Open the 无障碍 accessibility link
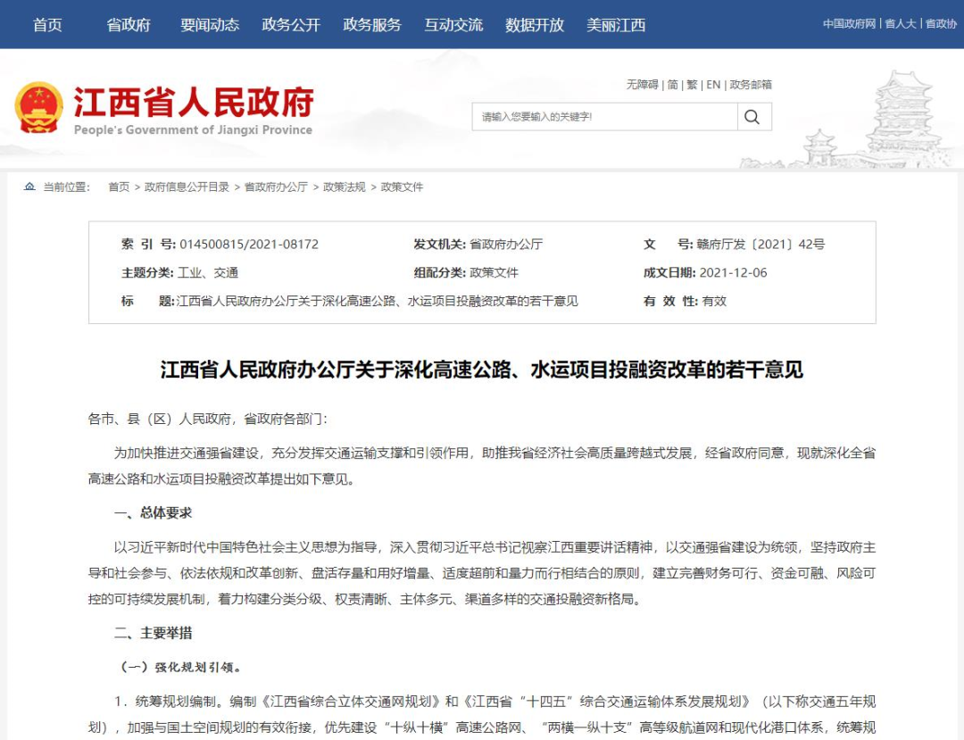 tap(643, 85)
